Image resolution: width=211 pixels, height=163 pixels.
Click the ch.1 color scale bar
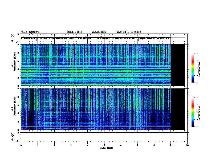click(193, 68)
